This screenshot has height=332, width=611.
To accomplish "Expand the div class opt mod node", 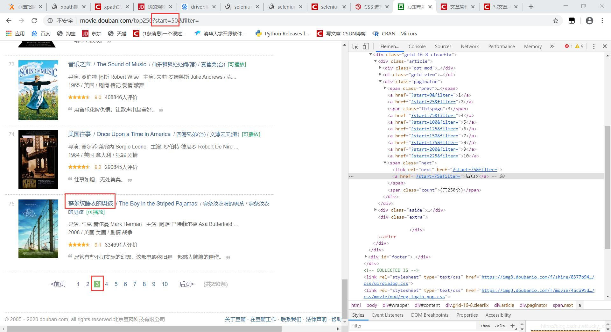I will coord(380,68).
